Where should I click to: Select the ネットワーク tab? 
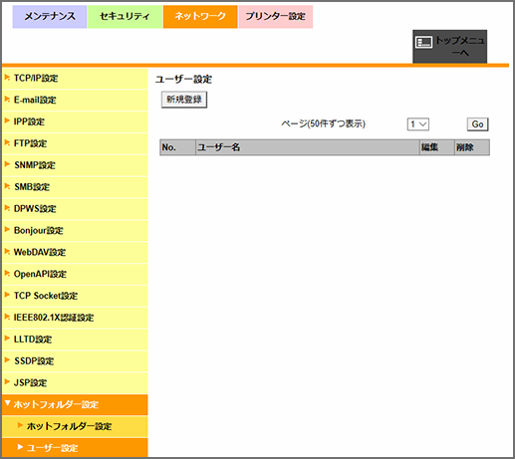(200, 16)
